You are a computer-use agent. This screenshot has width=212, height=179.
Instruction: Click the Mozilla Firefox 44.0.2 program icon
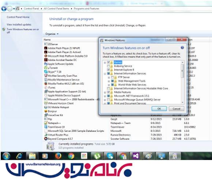(x=46, y=84)
